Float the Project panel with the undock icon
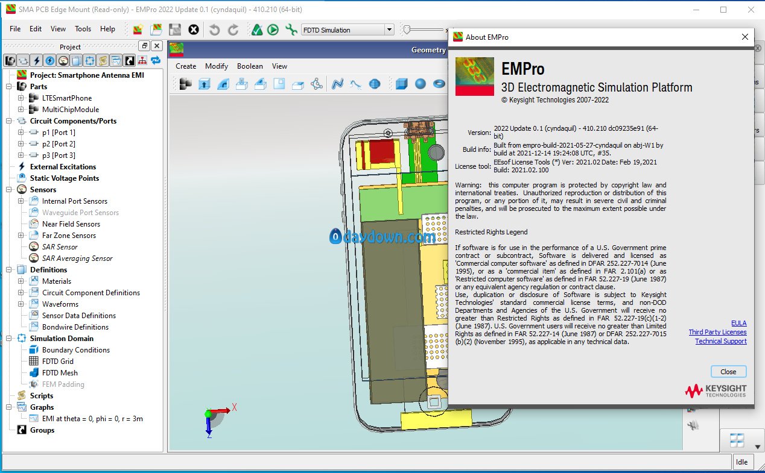 144,46
